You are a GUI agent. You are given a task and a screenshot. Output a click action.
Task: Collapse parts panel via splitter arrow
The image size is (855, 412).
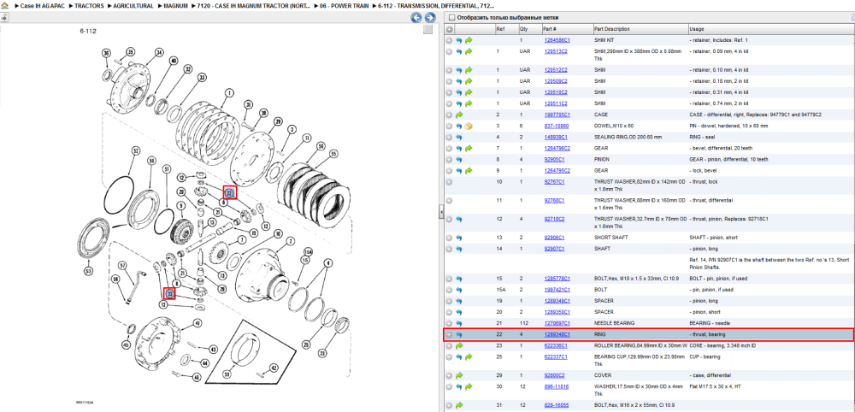point(441,213)
